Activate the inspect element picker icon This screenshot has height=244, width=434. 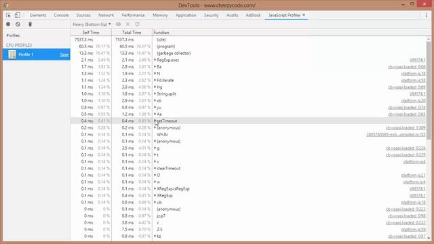[x=8, y=15]
